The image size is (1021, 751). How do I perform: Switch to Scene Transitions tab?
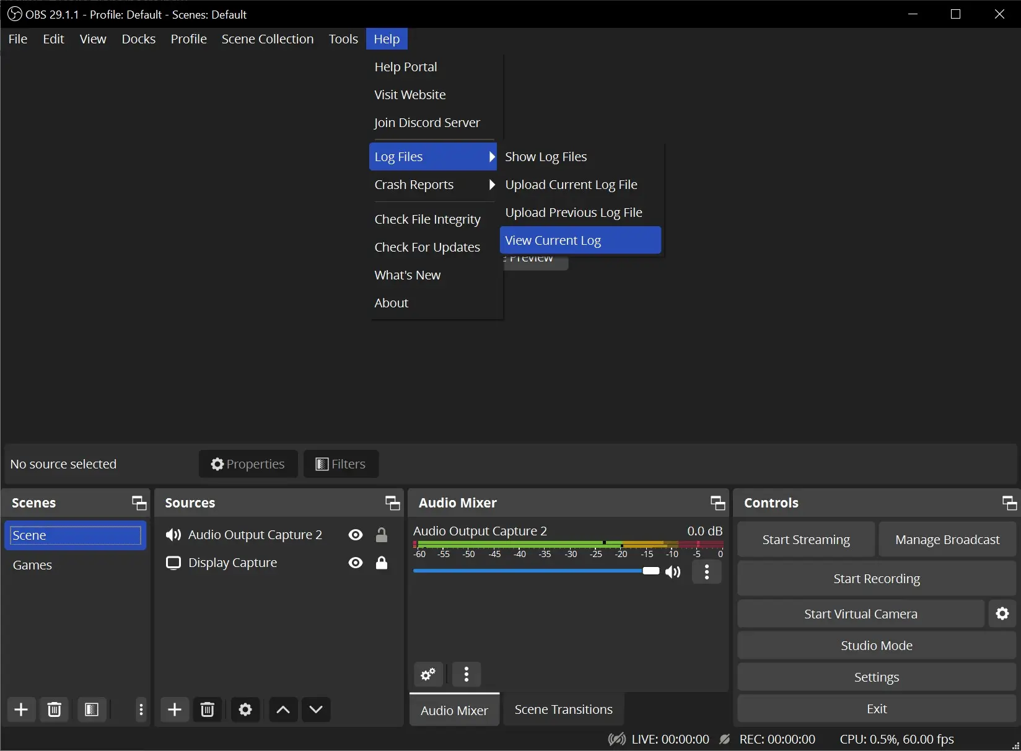pos(563,709)
